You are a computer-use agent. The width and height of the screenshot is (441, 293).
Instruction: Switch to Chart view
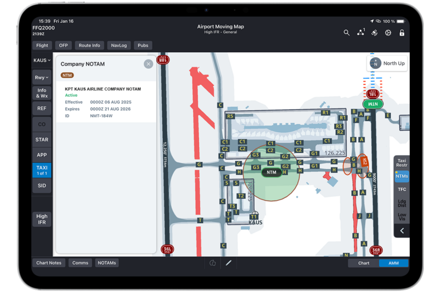pos(364,263)
